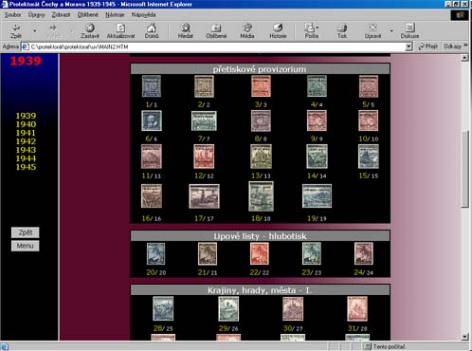Screen dimensions: 472x351
Task: Click the gray Menu button in sidebar
Action: [x=26, y=246]
